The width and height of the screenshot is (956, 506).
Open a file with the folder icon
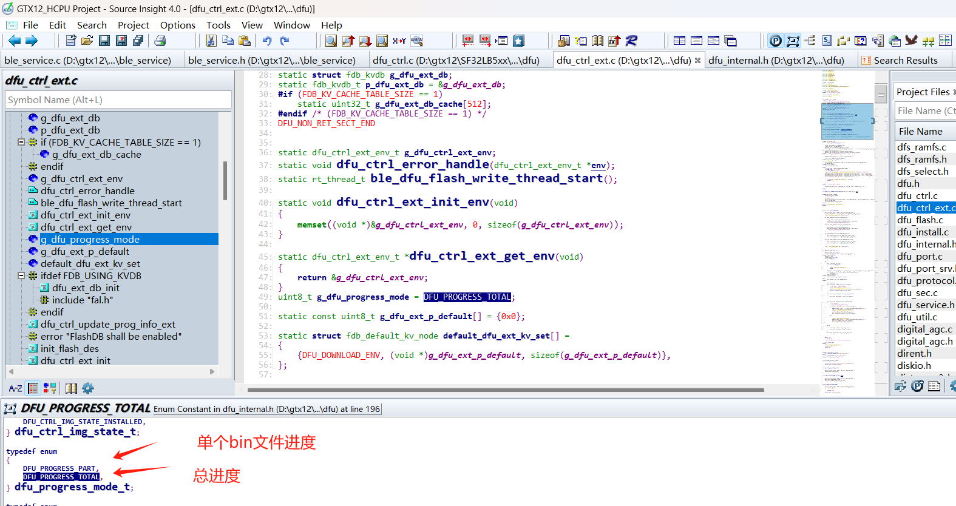(87, 41)
